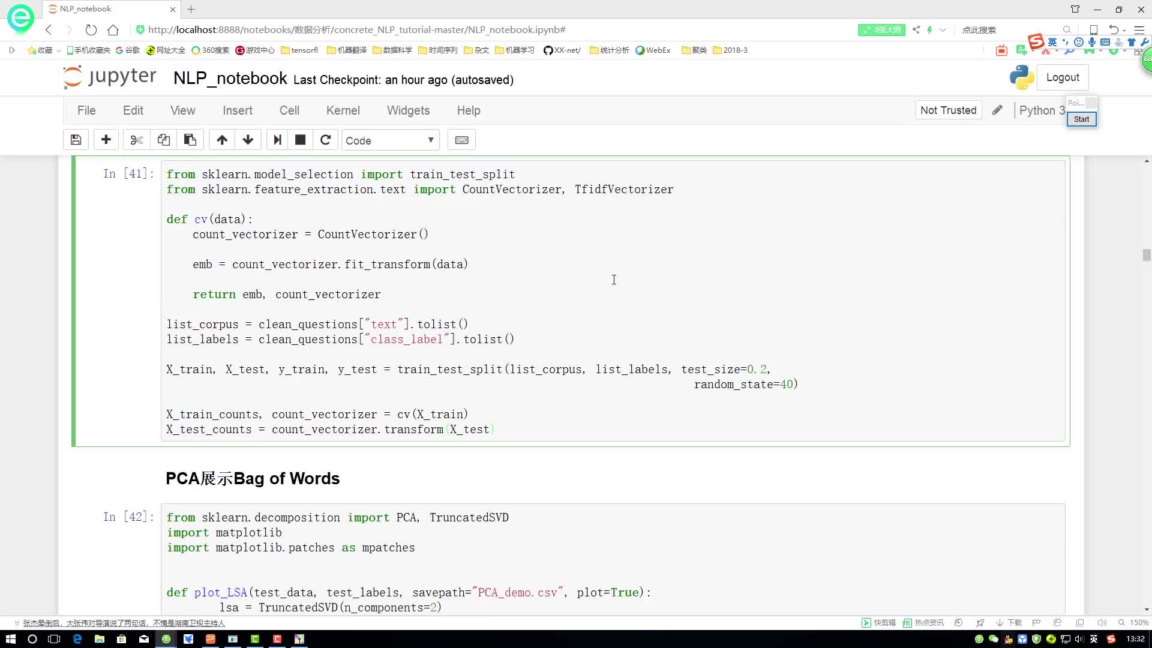This screenshot has width=1152, height=648.
Task: Open the Cell menu
Action: pos(289,110)
